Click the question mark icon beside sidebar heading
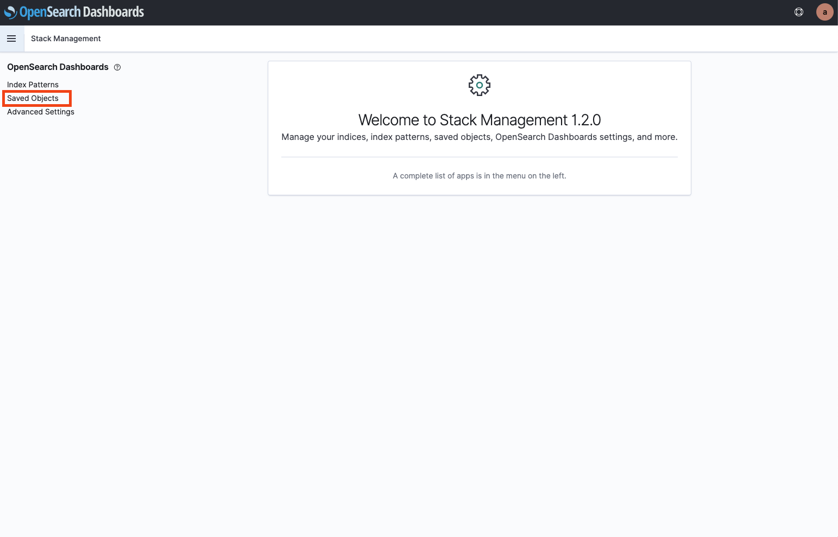Image resolution: width=838 pixels, height=537 pixels. (x=117, y=67)
